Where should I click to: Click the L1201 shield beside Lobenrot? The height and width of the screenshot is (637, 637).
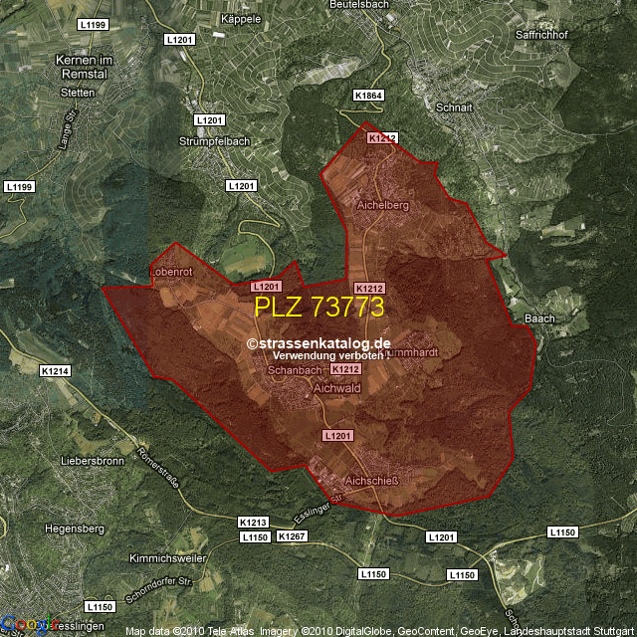click(x=252, y=286)
